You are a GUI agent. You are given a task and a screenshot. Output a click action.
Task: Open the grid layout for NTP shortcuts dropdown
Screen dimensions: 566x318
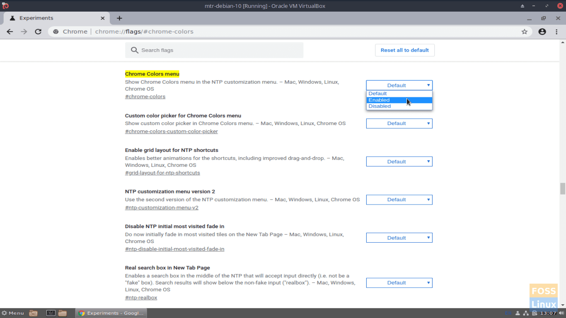tap(399, 161)
